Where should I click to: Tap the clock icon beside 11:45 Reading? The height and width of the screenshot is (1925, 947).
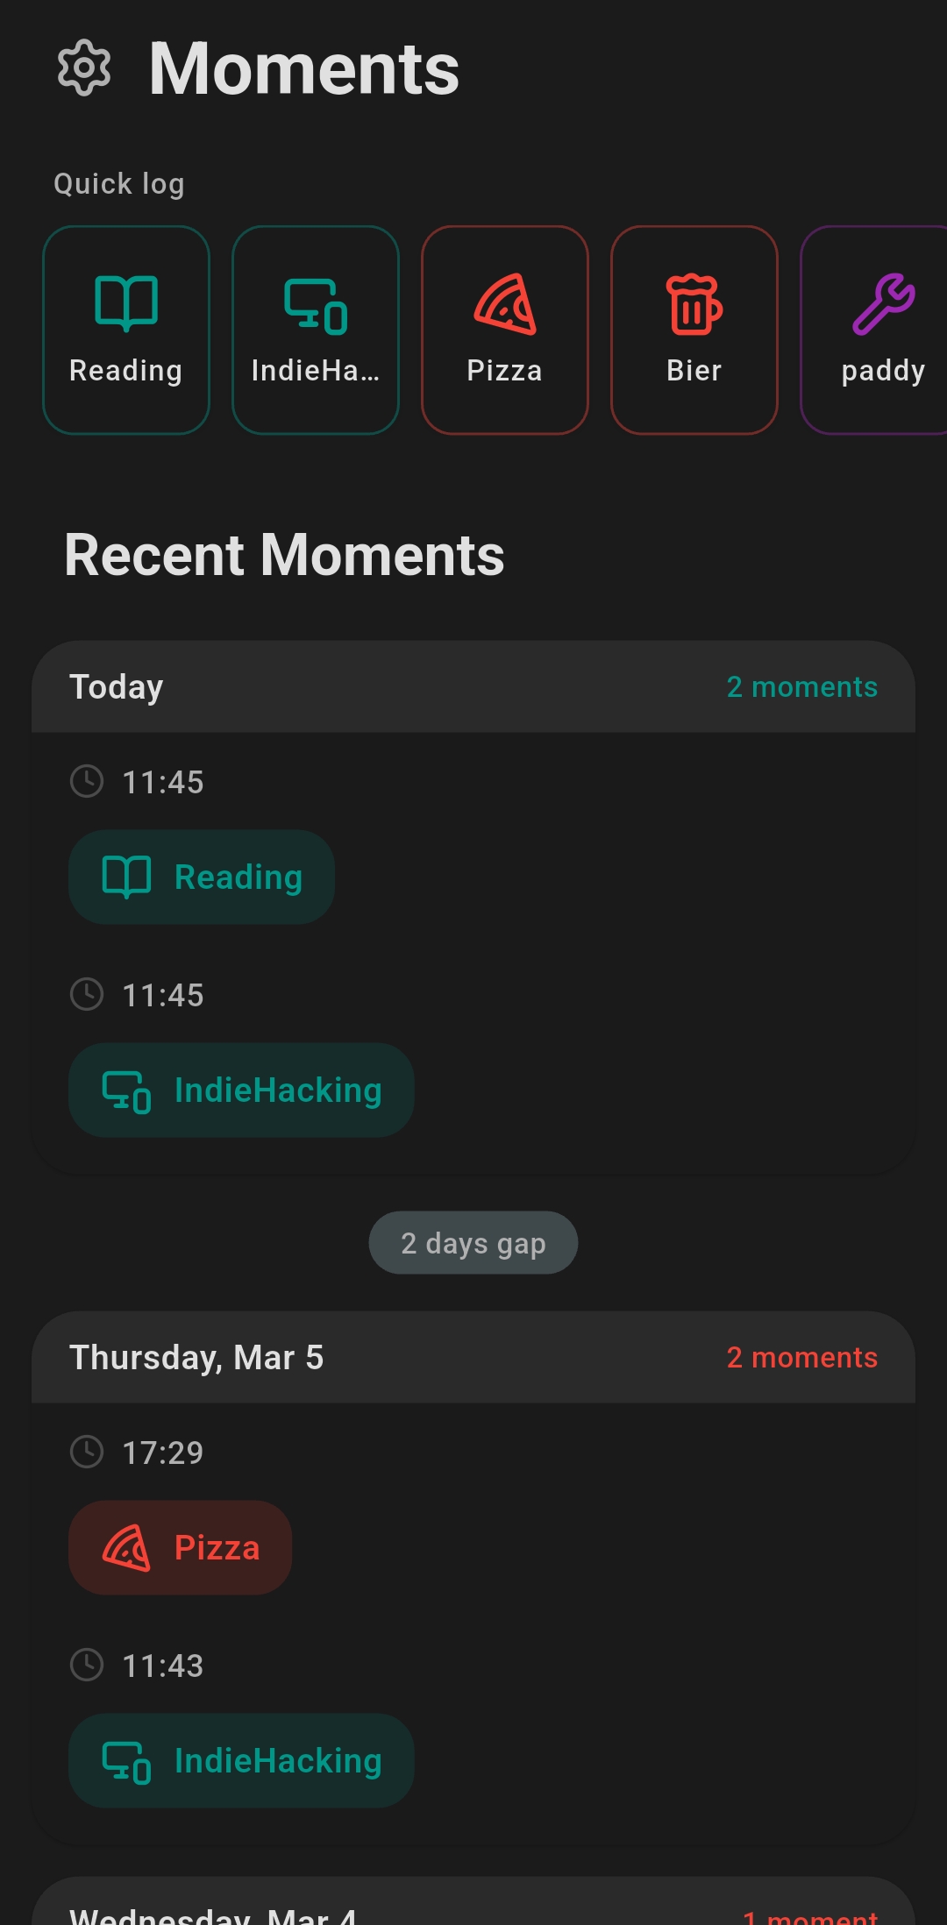[x=87, y=781]
